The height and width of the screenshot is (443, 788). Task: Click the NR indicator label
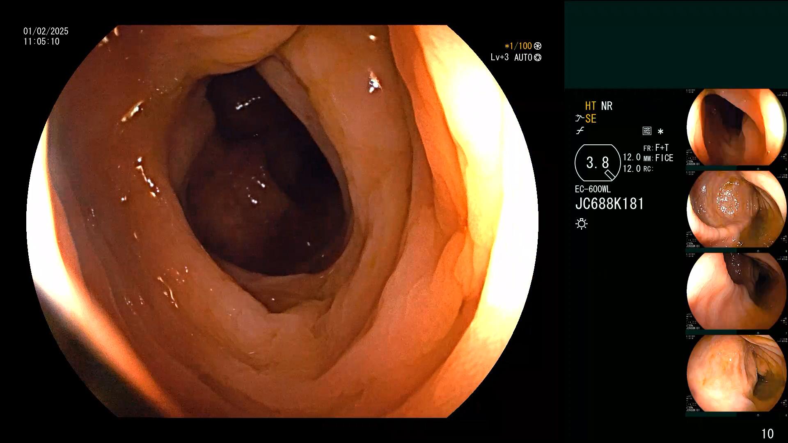tap(607, 106)
